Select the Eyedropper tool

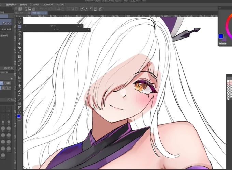coord(19,52)
